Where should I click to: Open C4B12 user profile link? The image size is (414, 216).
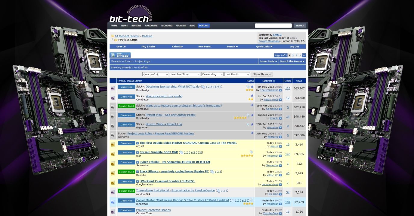(277, 34)
